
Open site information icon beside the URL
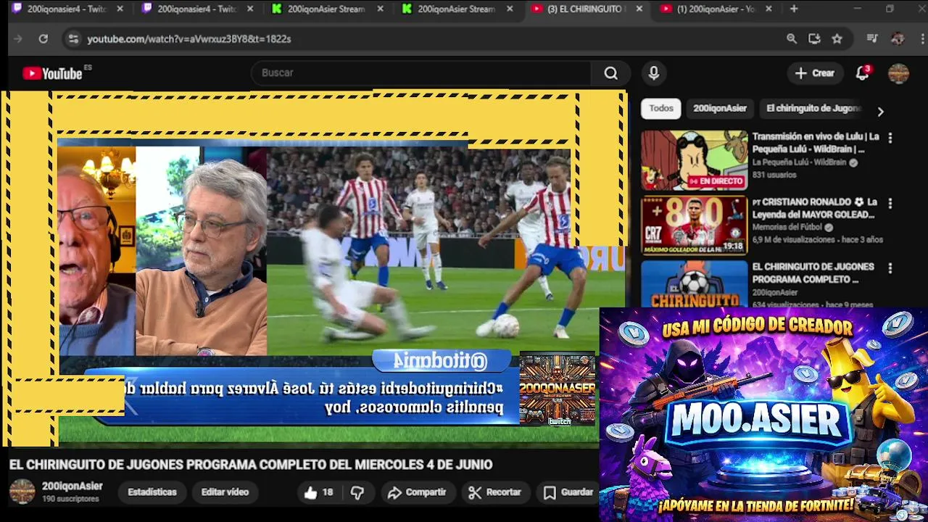pos(72,39)
